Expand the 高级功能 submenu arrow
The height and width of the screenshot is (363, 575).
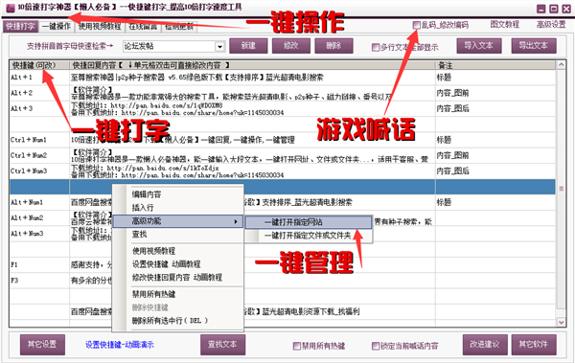click(x=236, y=221)
